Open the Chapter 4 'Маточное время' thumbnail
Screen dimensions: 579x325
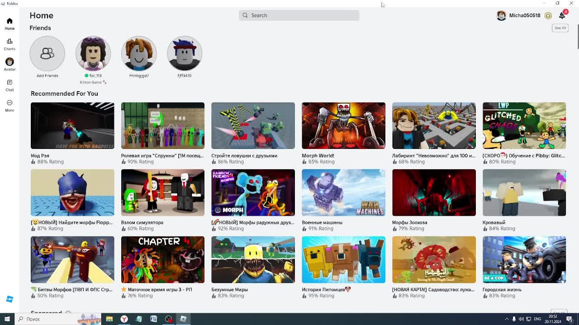coord(163,260)
